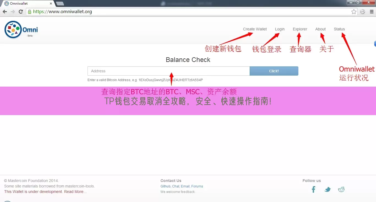Click 'Some site materials borrowed' text
Image resolution: width=376 pixels, height=202 pixels.
click(49, 186)
